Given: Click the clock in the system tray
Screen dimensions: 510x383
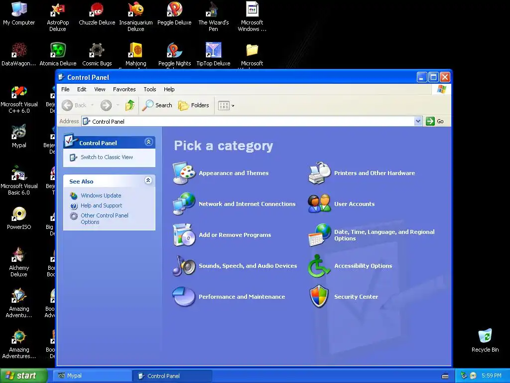Looking at the screenshot, I should pyautogui.click(x=492, y=376).
